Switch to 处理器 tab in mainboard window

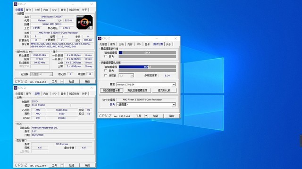click(19, 93)
